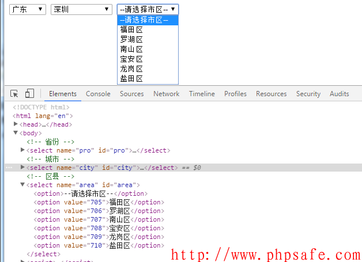
Task: Select the html lang="en" node
Action: click(43, 116)
